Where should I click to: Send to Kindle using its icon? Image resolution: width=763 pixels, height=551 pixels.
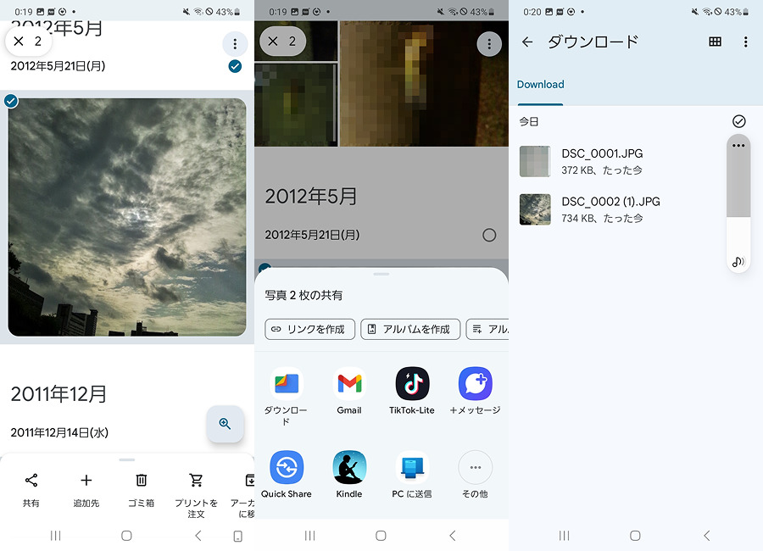pyautogui.click(x=349, y=469)
